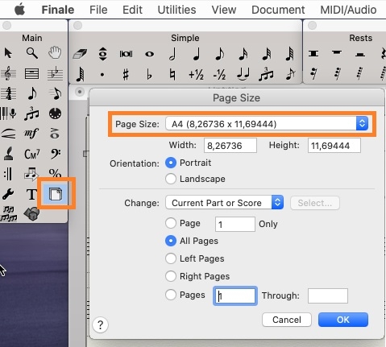Select the whole rest in Rests palette

[x=337, y=52]
